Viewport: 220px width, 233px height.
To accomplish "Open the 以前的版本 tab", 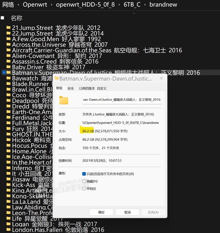I will tap(87, 89).
